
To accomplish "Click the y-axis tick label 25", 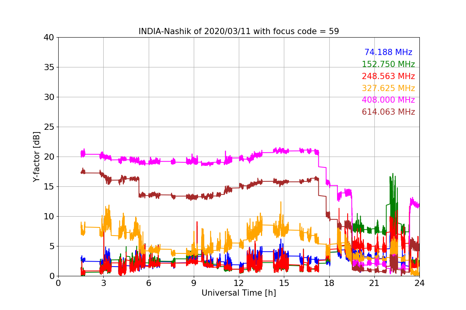I will pos(49,127).
